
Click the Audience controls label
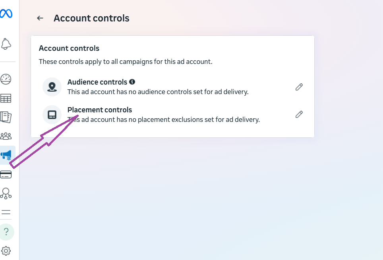coord(97,82)
